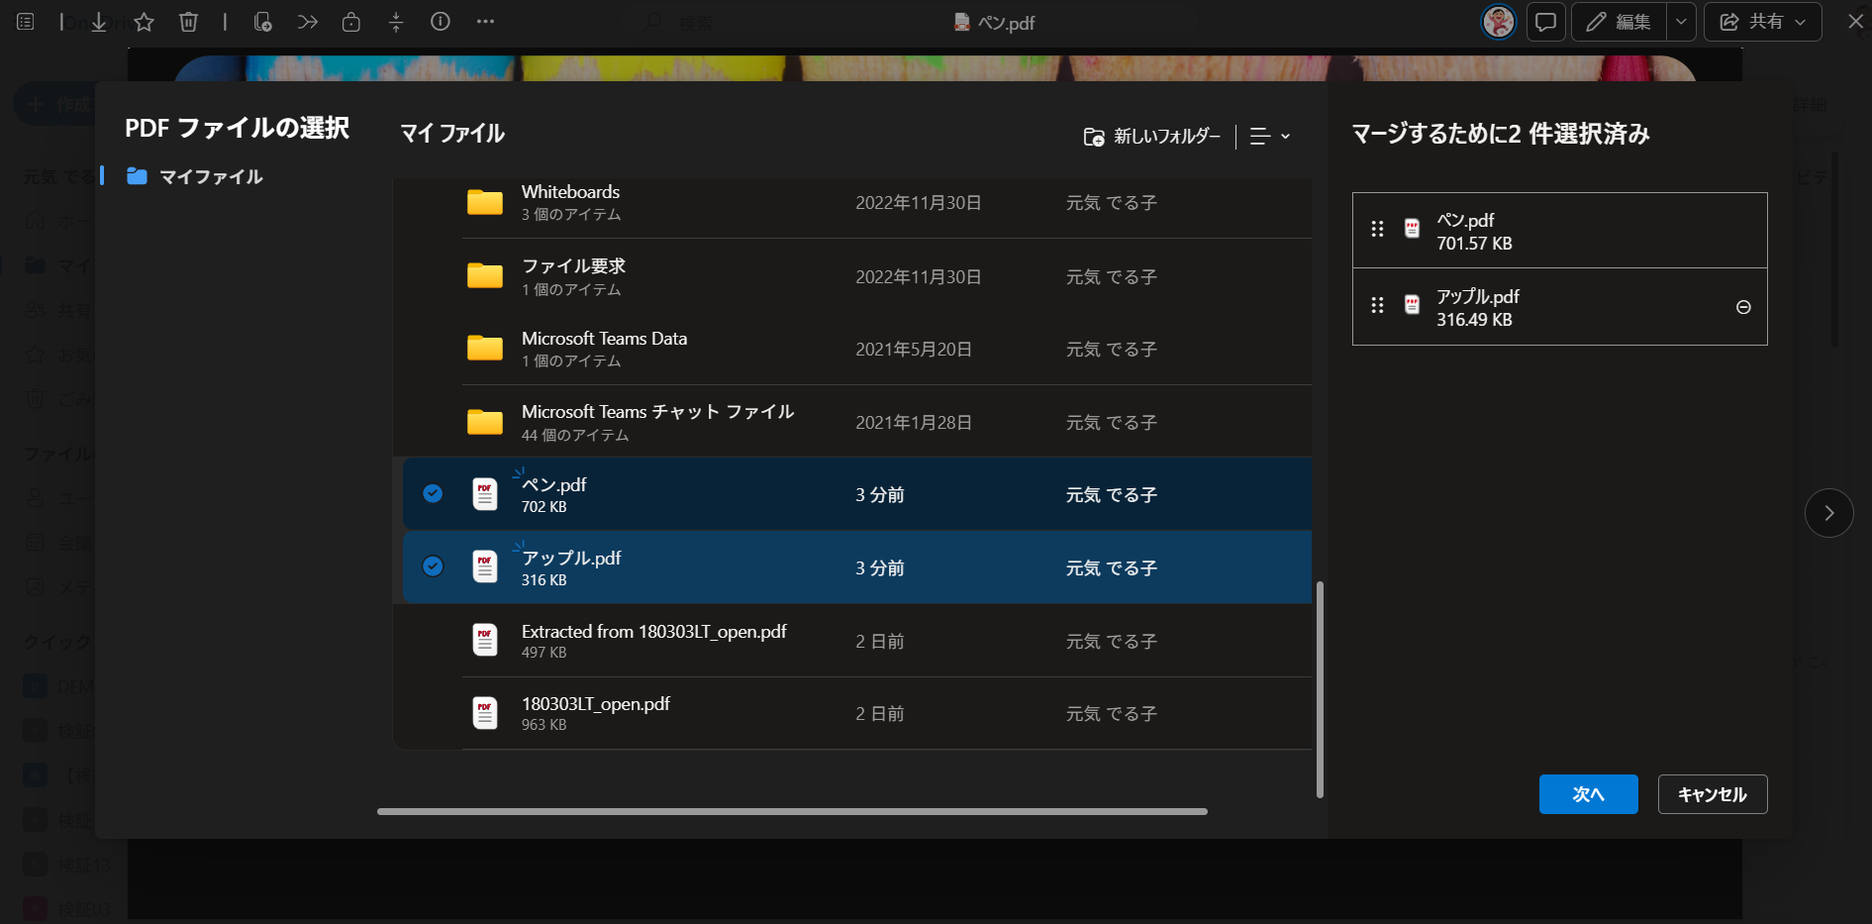Uncheck the ペン.pdf file checkbox
The width and height of the screenshot is (1872, 924).
pyautogui.click(x=433, y=493)
